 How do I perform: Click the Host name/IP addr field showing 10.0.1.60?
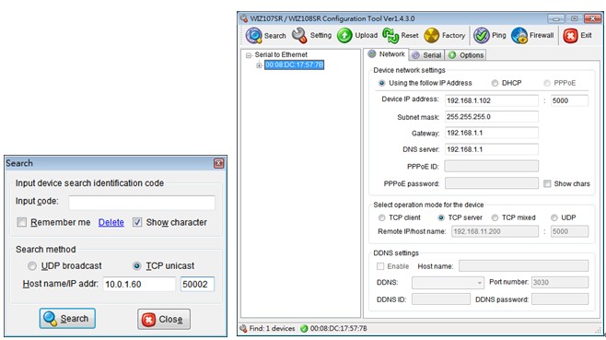tap(139, 284)
